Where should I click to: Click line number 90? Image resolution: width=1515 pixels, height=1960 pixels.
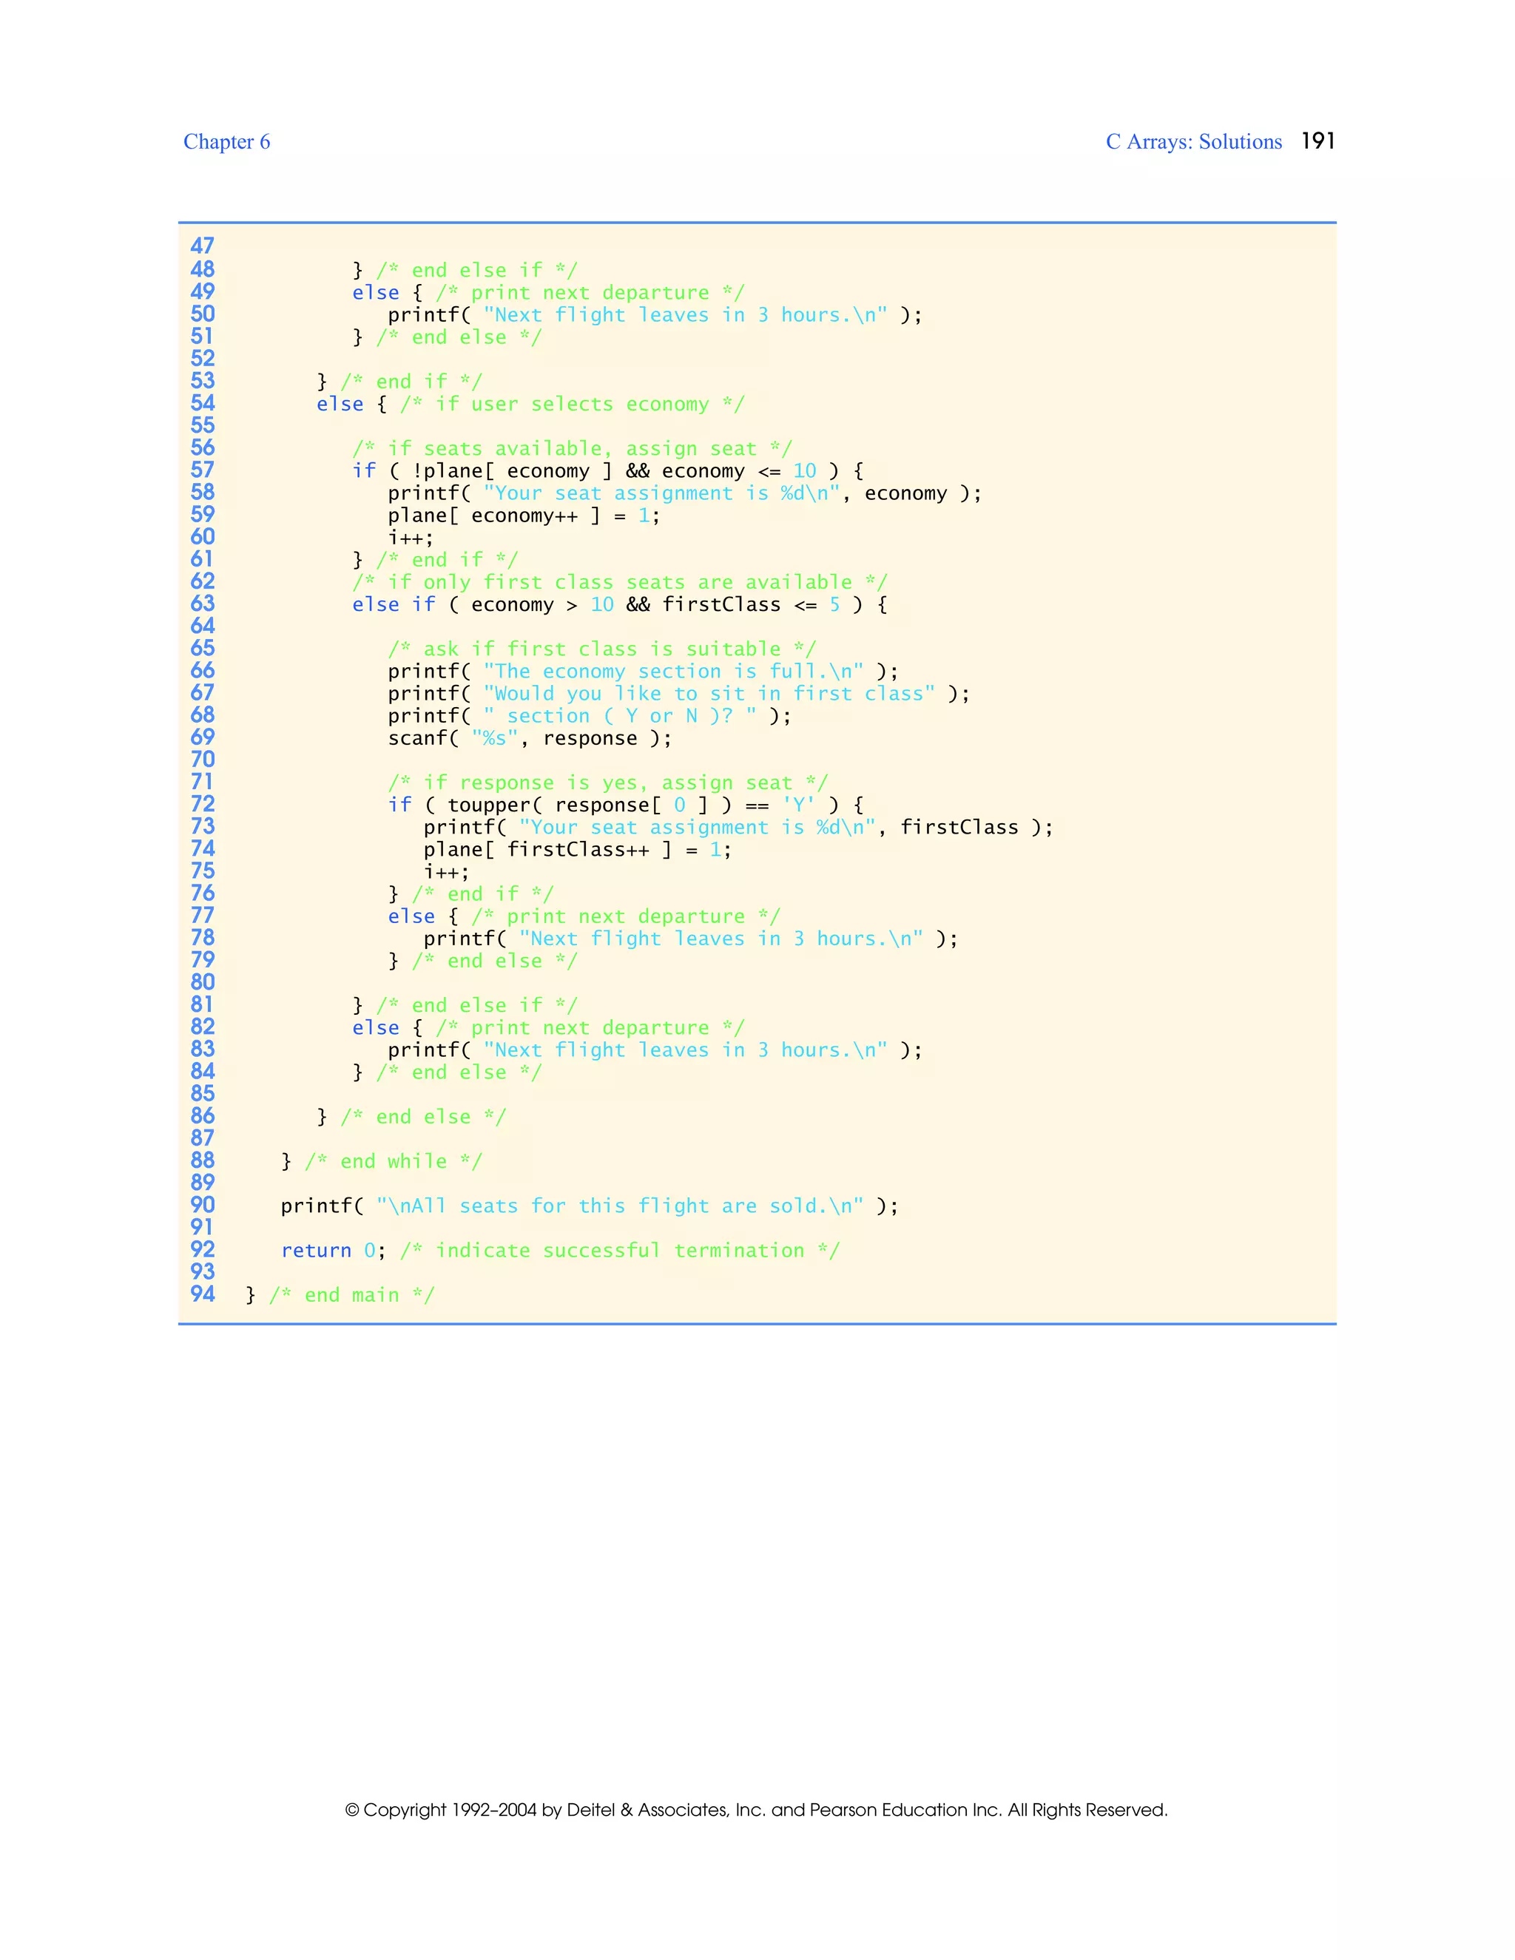coord(203,1206)
